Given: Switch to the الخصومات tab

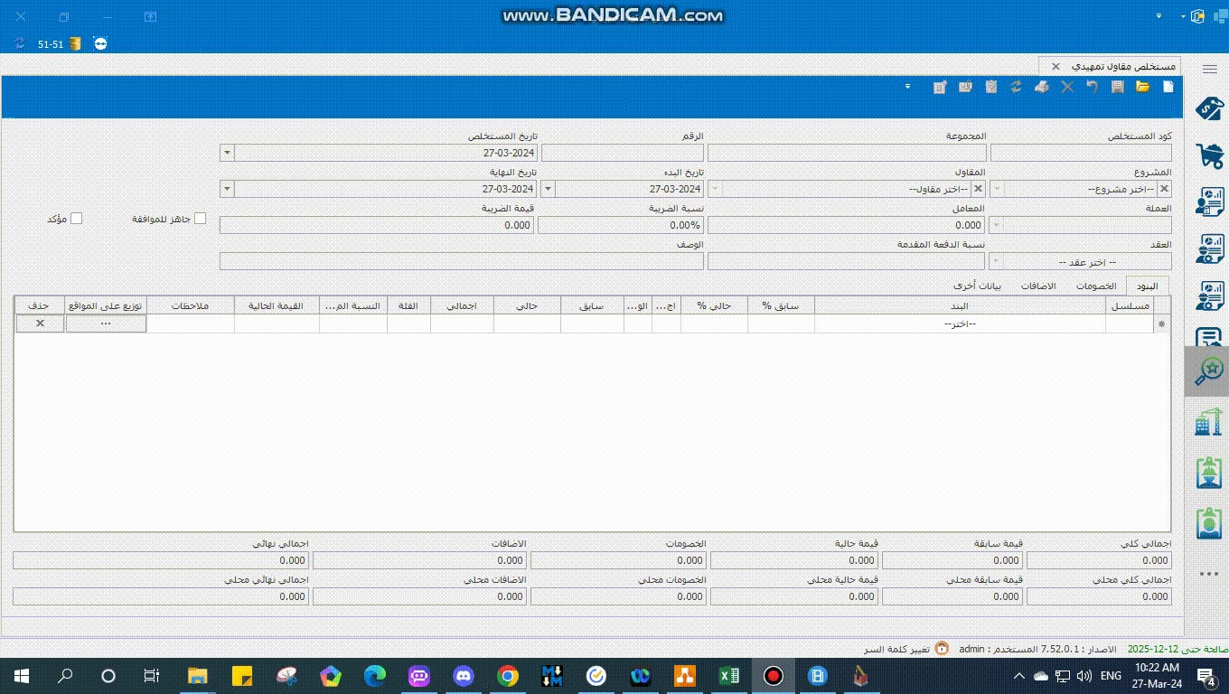Looking at the screenshot, I should tap(1095, 286).
